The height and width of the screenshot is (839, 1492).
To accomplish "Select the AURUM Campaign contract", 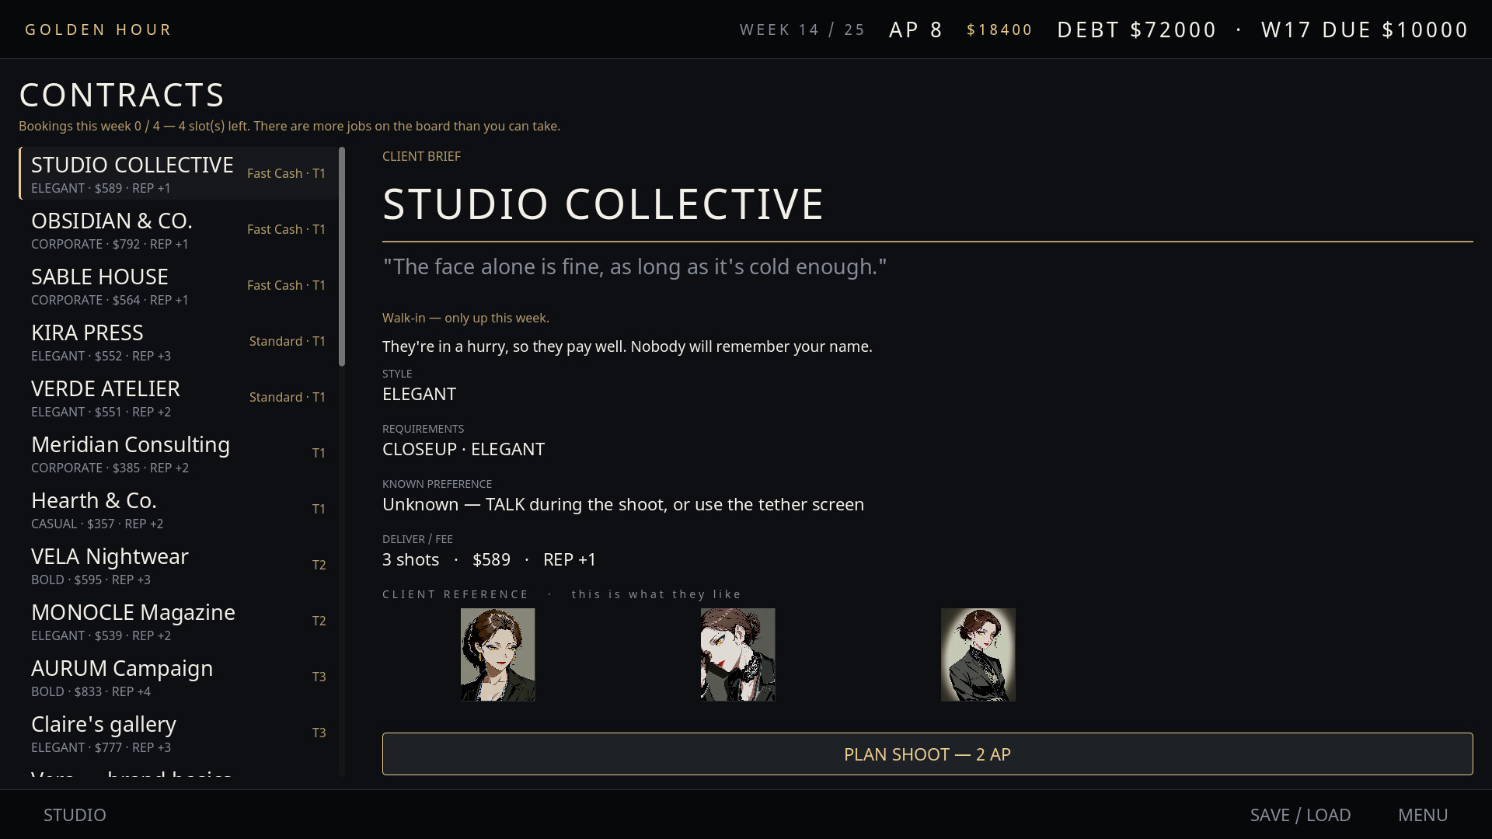I will pyautogui.click(x=179, y=677).
